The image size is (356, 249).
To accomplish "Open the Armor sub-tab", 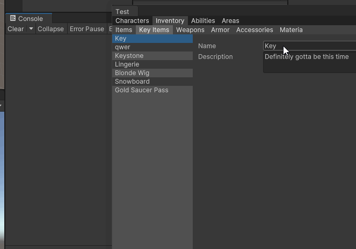I will (x=220, y=30).
